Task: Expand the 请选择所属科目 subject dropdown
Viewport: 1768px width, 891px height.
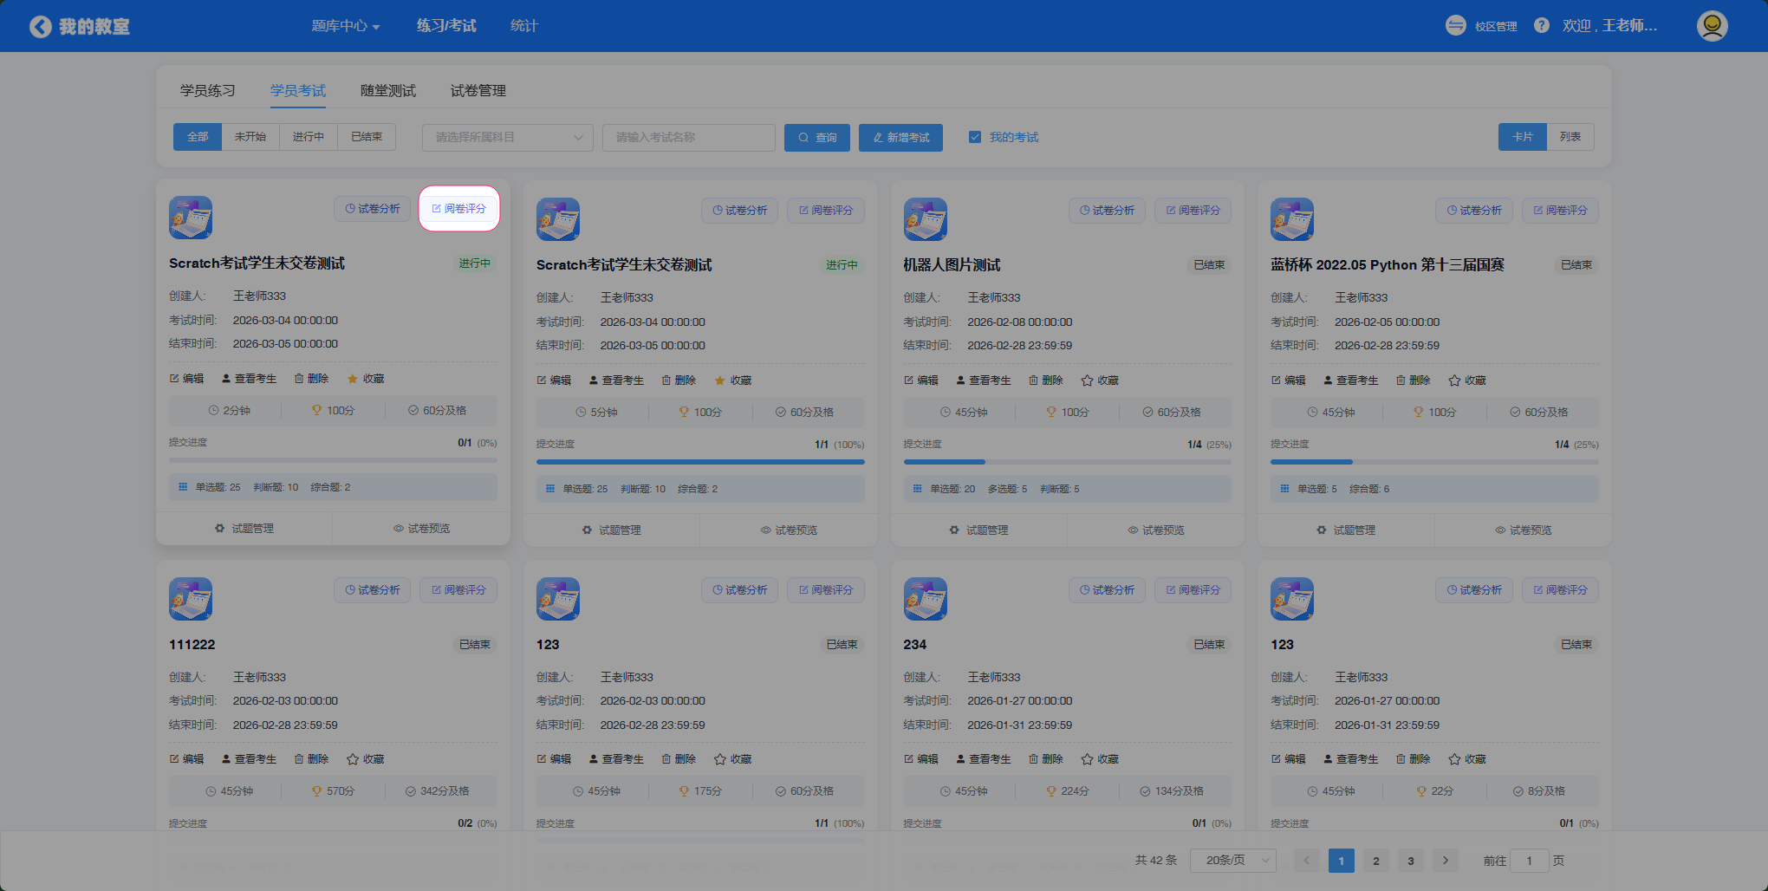Action: (507, 137)
